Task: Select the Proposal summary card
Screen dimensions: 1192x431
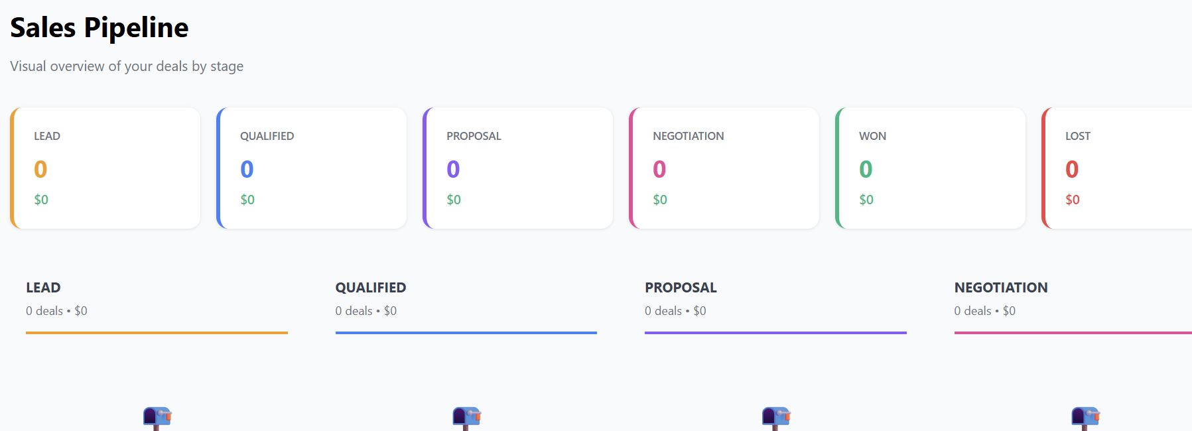Action: [519, 168]
